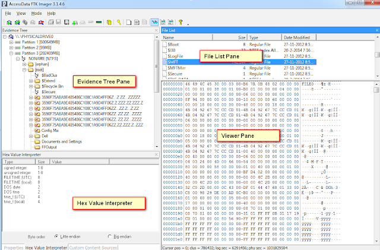Screen dimensions: 380x250
Task: Click the Create Disk Image toolbar icon
Action: 50,23
